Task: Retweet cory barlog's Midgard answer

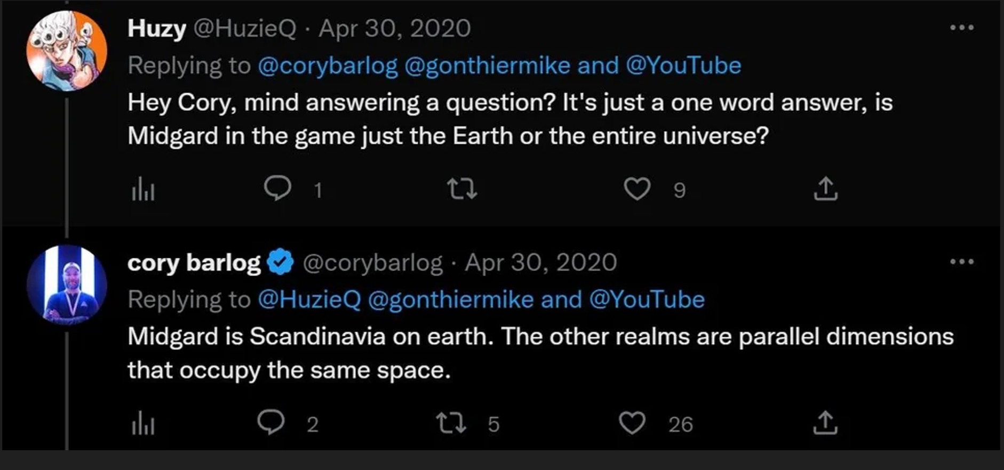Action: point(451,423)
